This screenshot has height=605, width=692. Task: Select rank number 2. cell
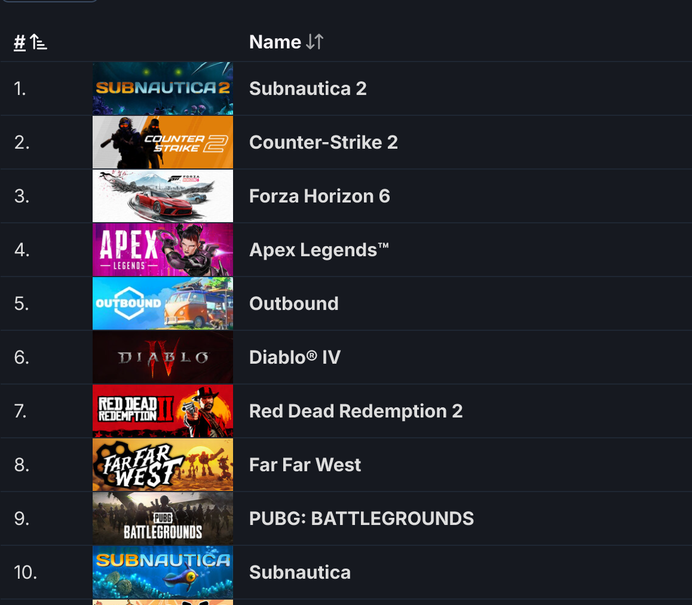point(22,142)
